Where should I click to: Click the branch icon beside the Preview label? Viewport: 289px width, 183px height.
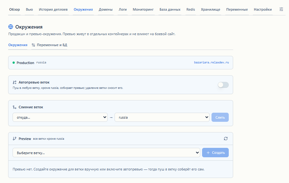coord(14,139)
